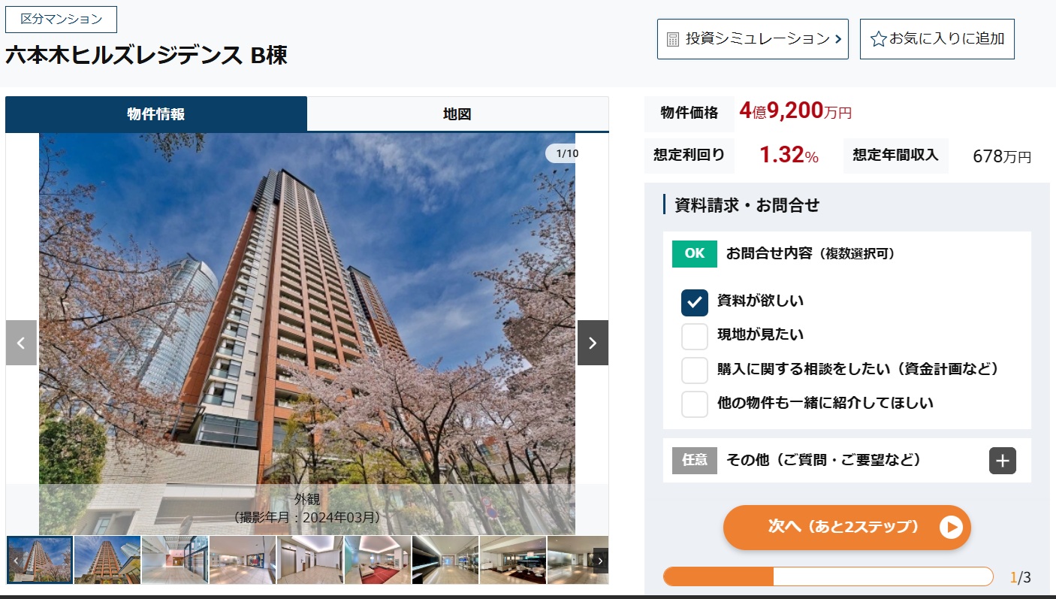Screen dimensions: 1056x599
Task: Open 投資シミュレーション via its chevron
Action: [x=837, y=39]
